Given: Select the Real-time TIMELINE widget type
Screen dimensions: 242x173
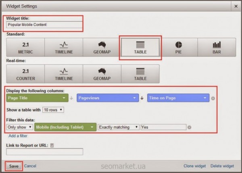Looking at the screenshot, I should coord(64,74).
